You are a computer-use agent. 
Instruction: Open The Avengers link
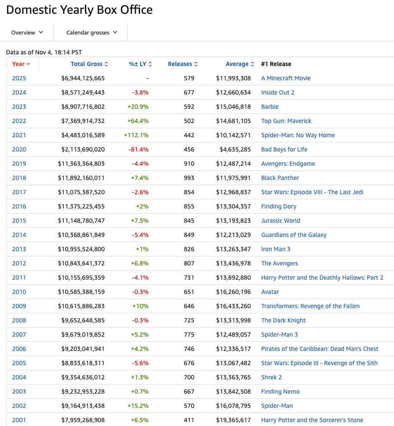279,264
